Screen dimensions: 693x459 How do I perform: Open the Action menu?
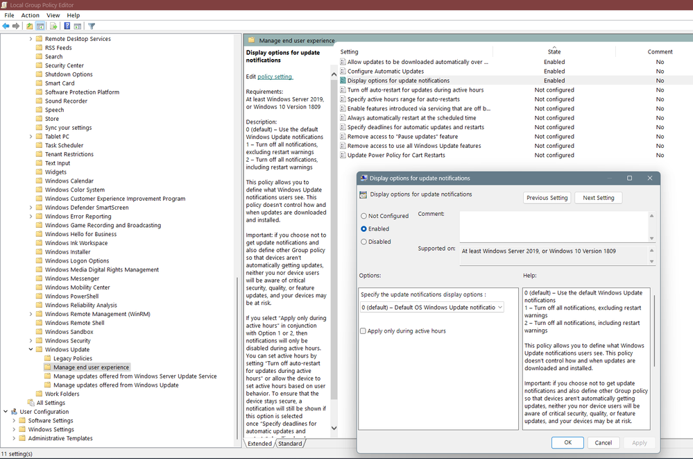coord(30,15)
